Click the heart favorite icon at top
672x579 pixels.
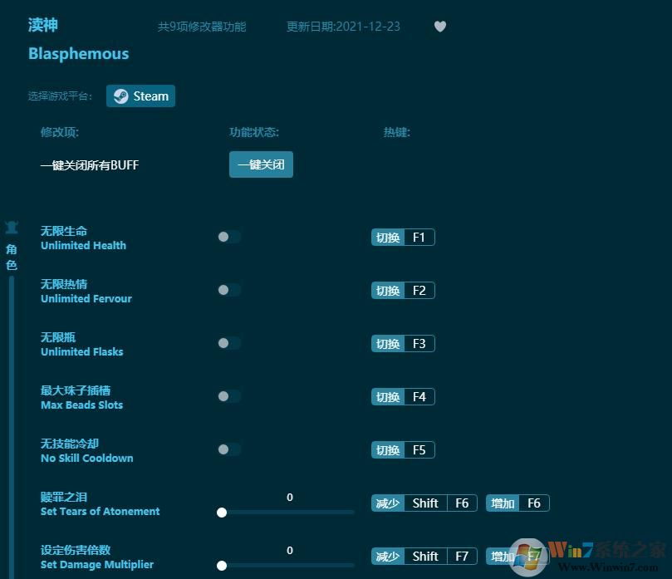coord(440,26)
